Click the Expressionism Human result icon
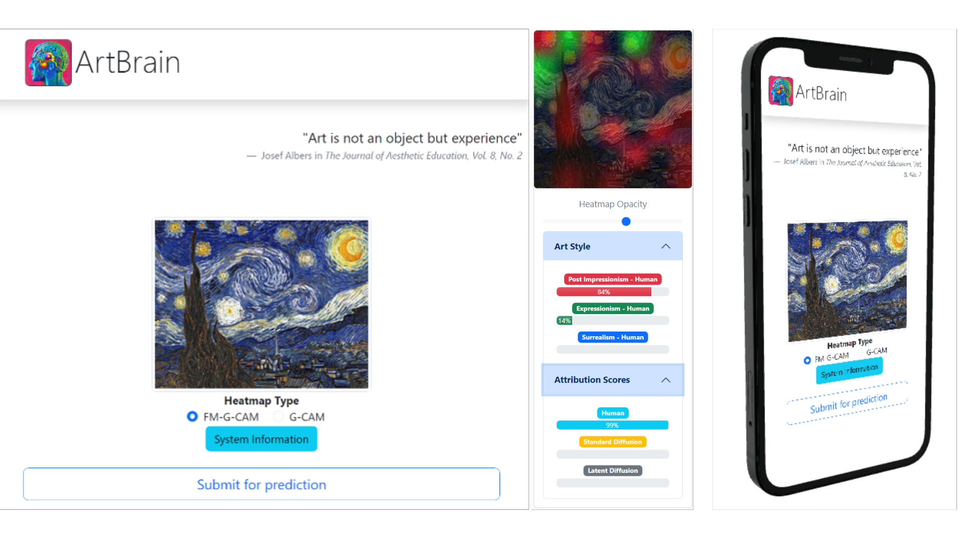This screenshot has height=541, width=962. pos(611,308)
